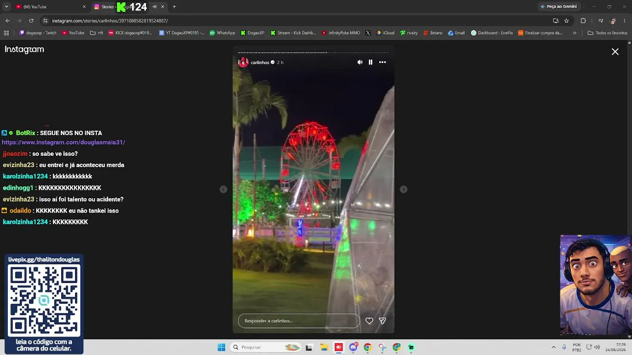Open Task View from the taskbar

(x=309, y=347)
